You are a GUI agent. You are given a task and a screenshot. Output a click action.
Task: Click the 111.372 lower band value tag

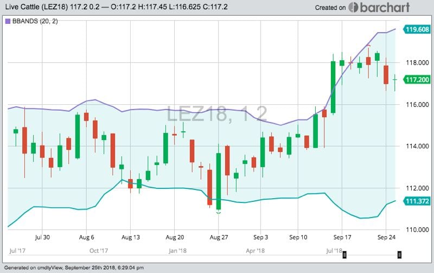tap(417, 201)
